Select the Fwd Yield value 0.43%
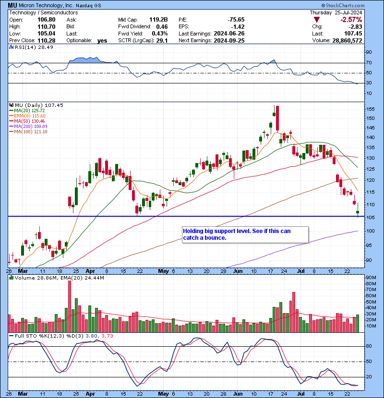This screenshot has width=384, height=398. coord(160,34)
